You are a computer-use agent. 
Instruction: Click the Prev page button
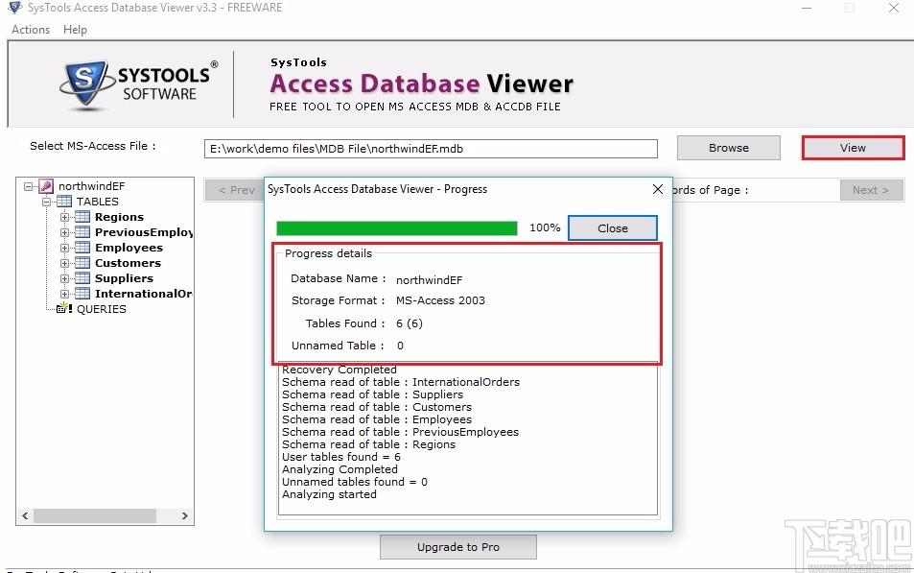click(234, 190)
